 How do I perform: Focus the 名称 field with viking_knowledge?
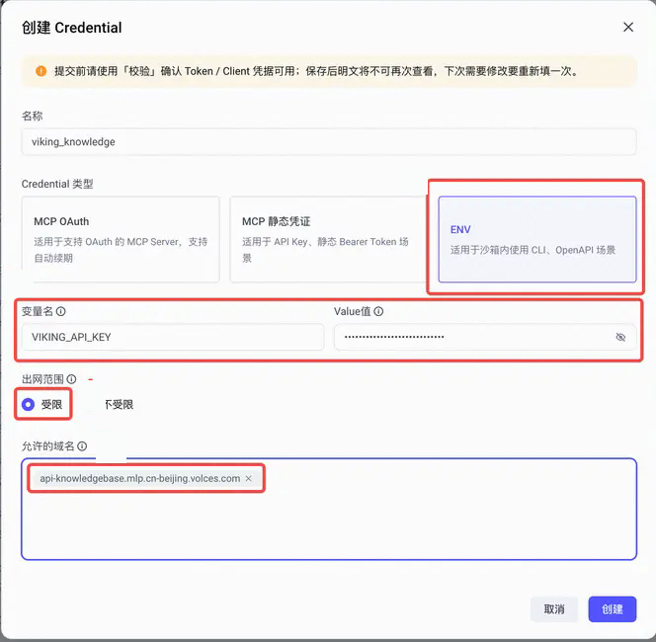(329, 142)
